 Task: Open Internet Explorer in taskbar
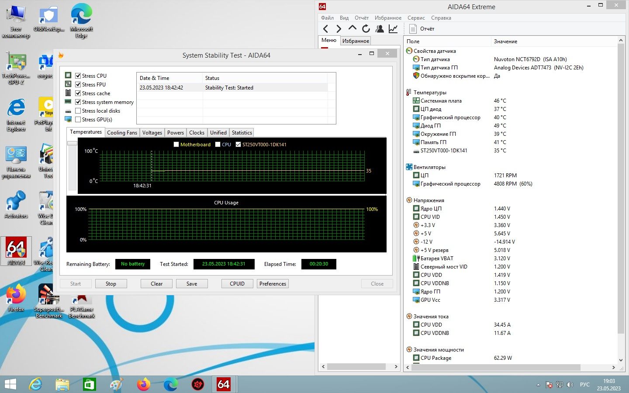(35, 384)
